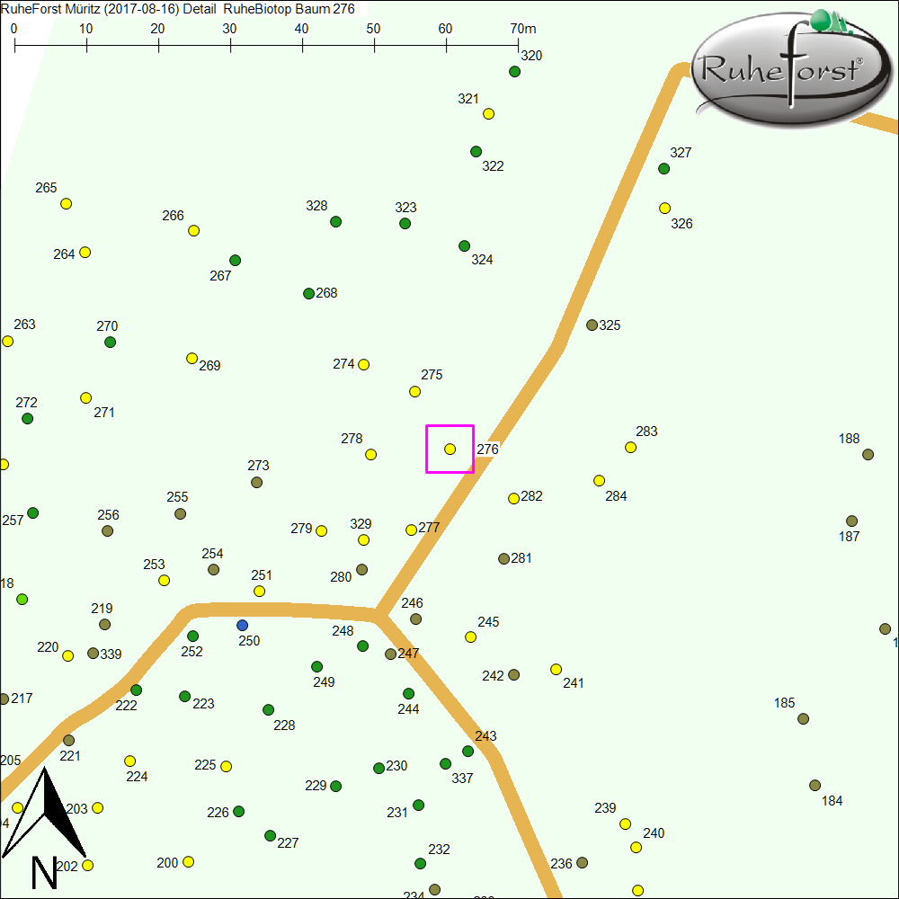Viewport: 899px width, 899px height.
Task: Select the blue tree marker 250
Action: point(242,625)
